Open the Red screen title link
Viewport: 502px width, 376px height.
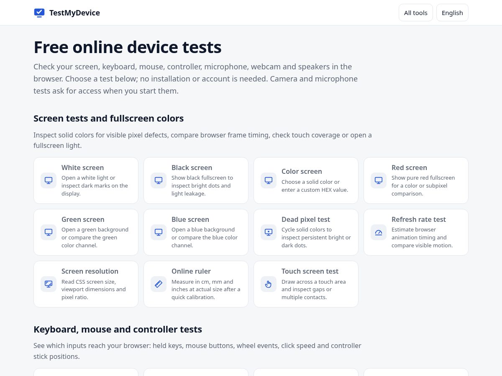tap(409, 168)
